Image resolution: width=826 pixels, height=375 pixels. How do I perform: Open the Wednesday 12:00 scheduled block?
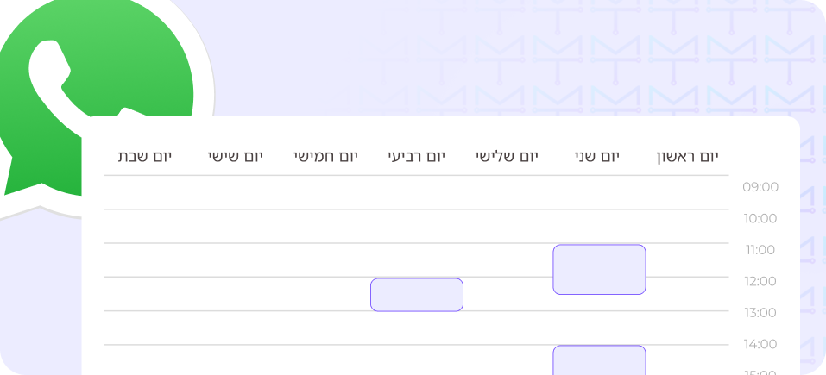tap(417, 294)
